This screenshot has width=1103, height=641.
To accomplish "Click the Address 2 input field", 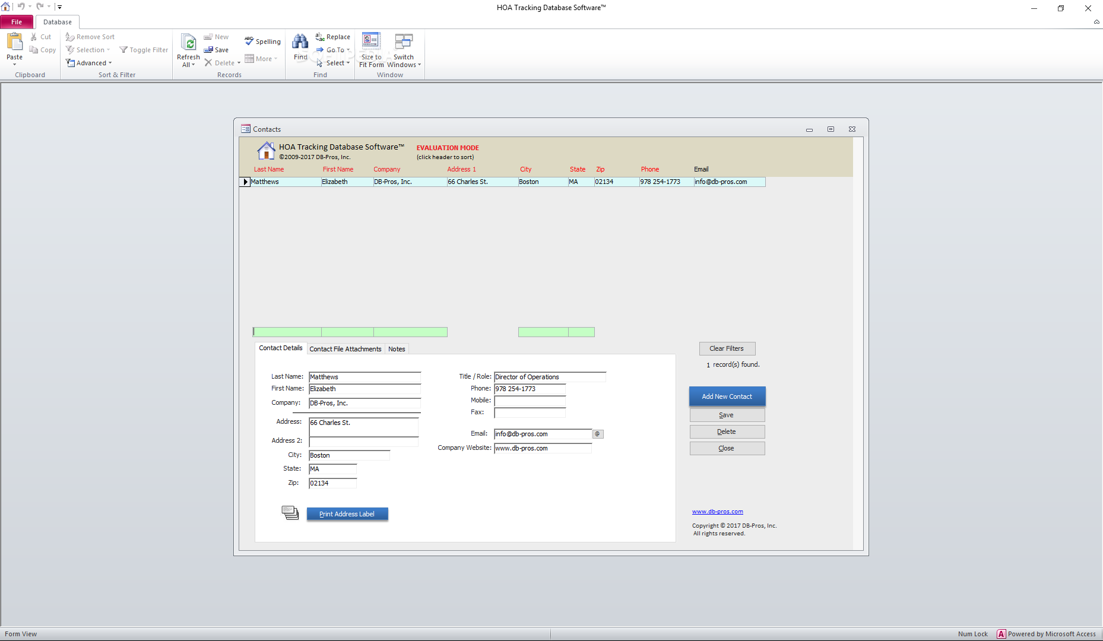I will tap(363, 441).
